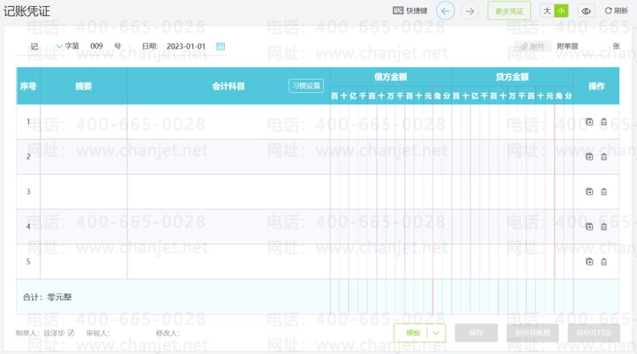Insert a row using row 4 add icon

(x=589, y=227)
